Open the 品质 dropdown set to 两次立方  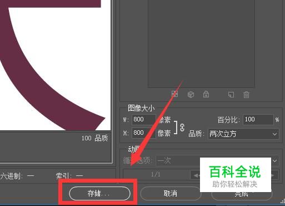tap(244, 134)
